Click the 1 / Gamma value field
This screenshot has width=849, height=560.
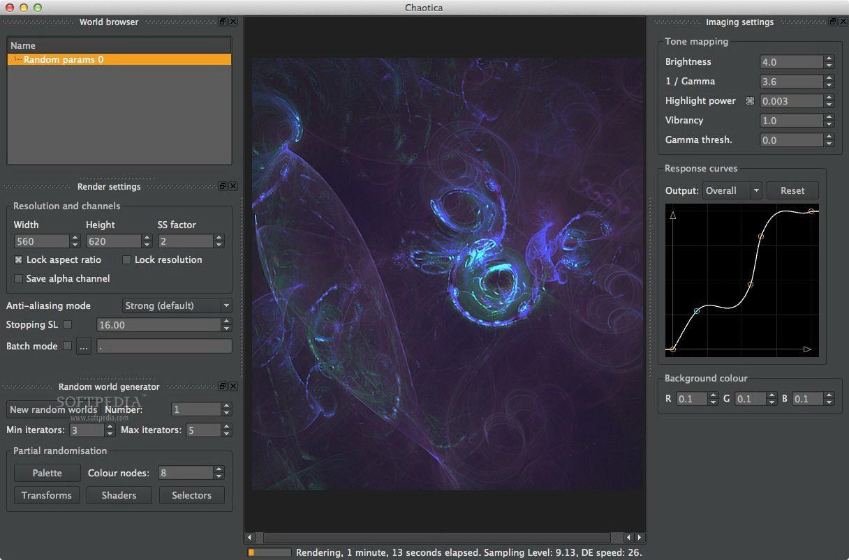click(792, 82)
